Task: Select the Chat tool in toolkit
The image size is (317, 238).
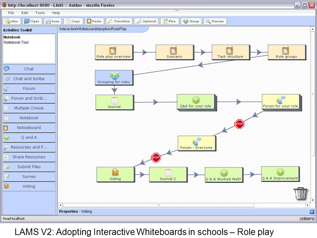Action: (x=29, y=69)
